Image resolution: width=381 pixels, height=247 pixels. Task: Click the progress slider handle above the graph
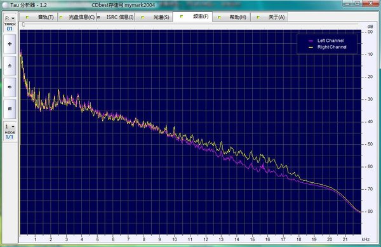coord(23,25)
